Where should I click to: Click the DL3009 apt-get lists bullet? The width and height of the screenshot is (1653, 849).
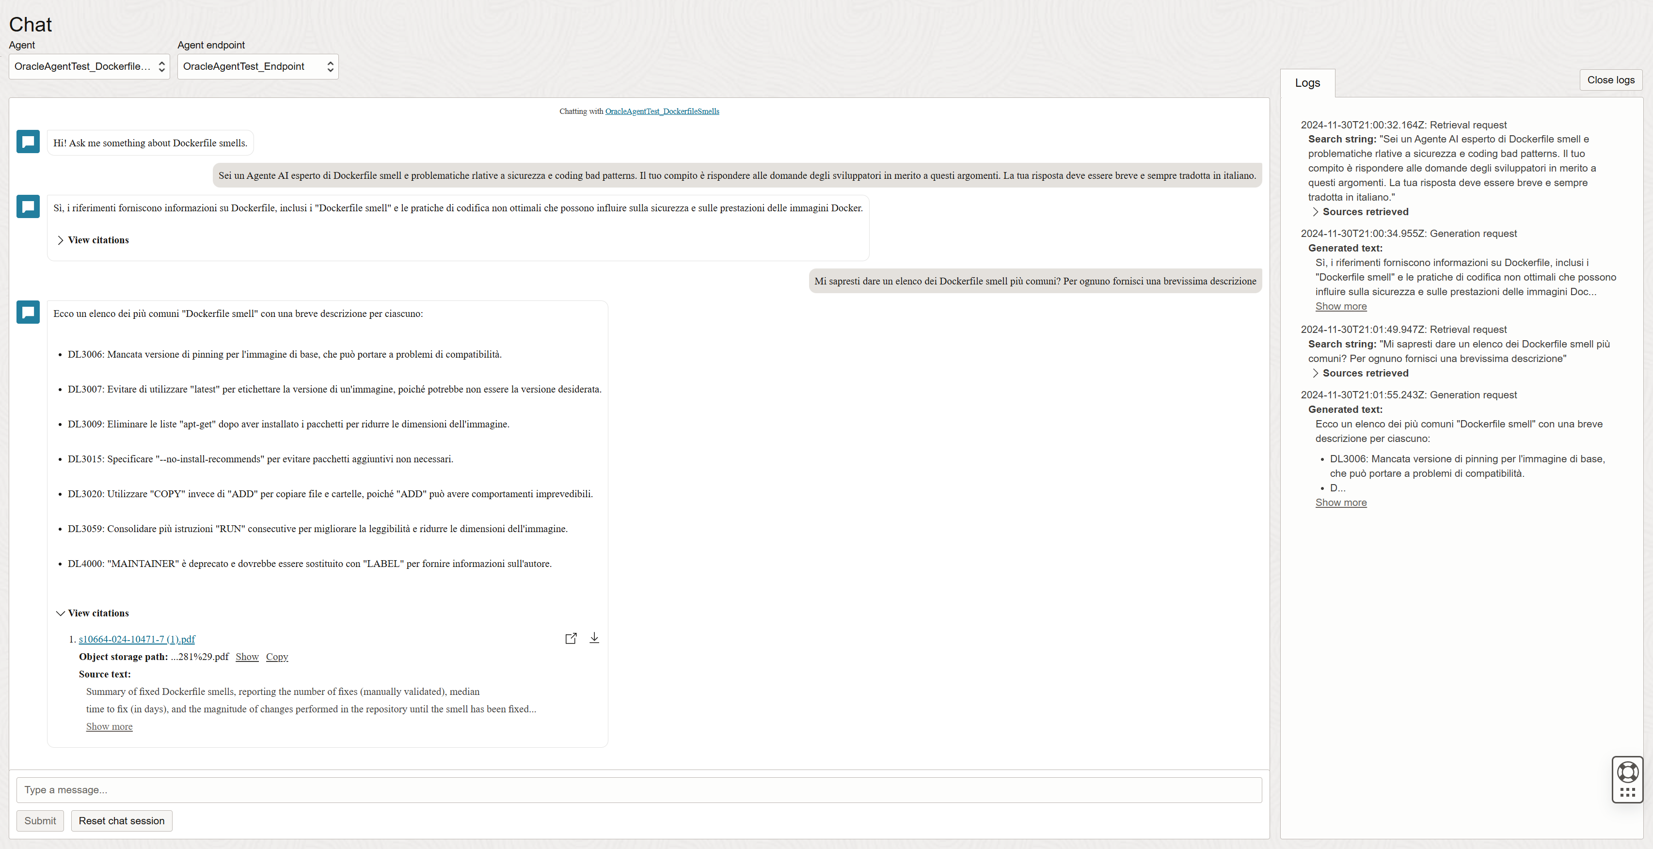(x=288, y=424)
